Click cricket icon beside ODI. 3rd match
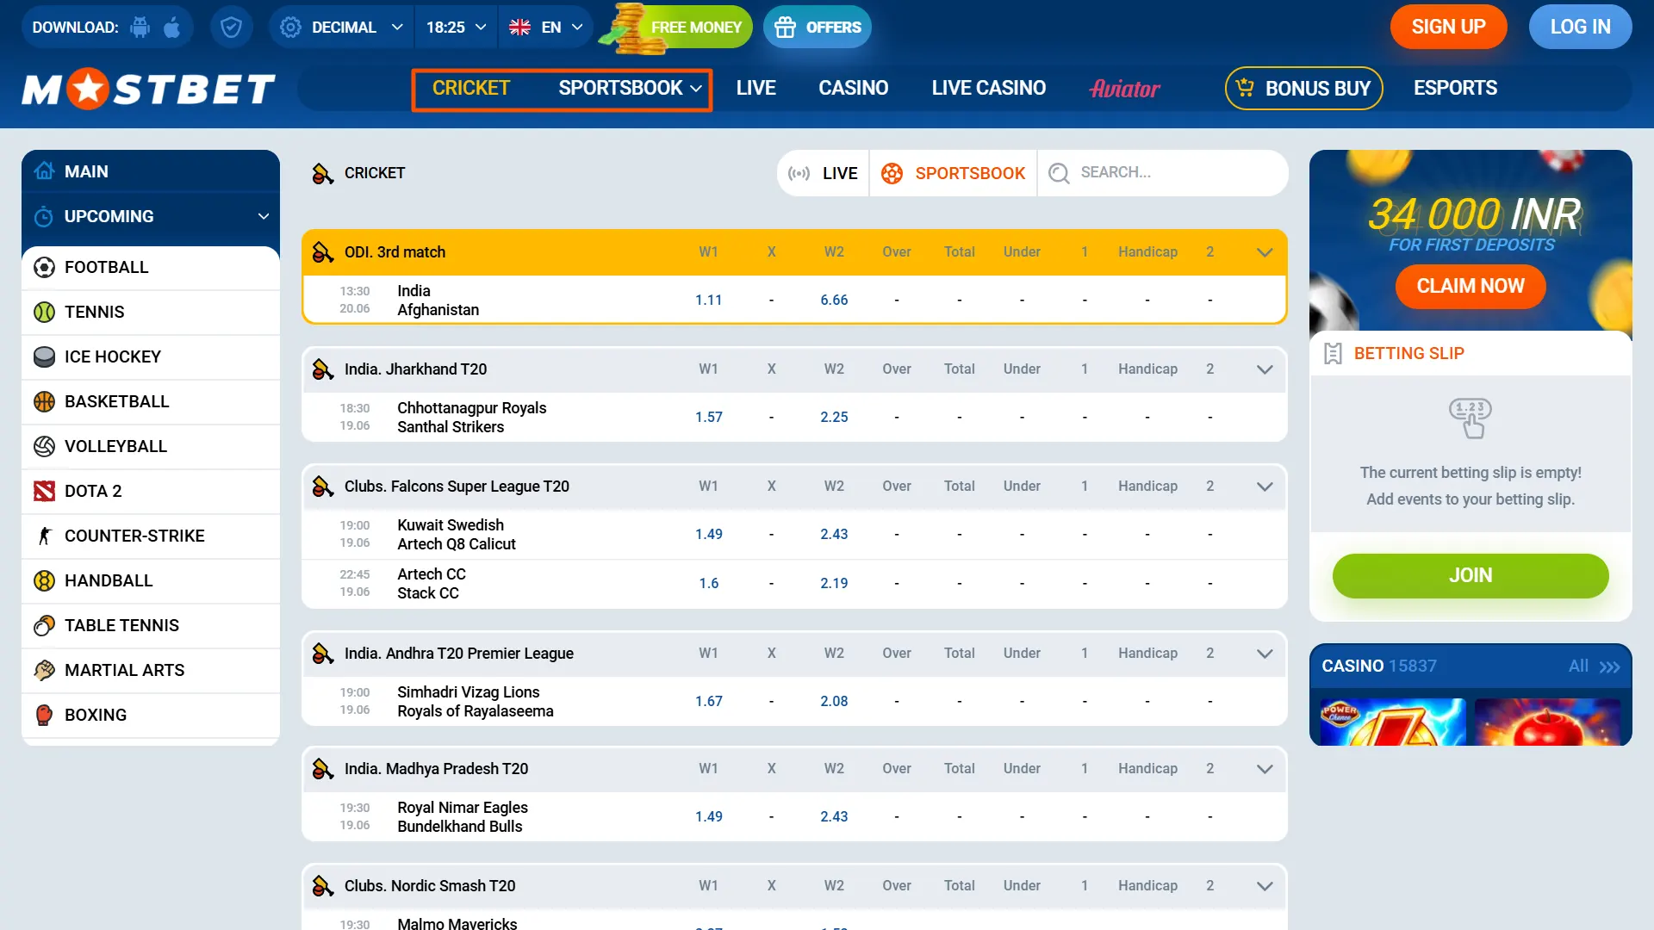The image size is (1654, 930). pyautogui.click(x=323, y=252)
